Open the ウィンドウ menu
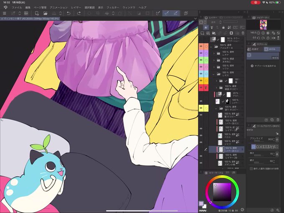284x213 pixels. pyautogui.click(x=129, y=8)
